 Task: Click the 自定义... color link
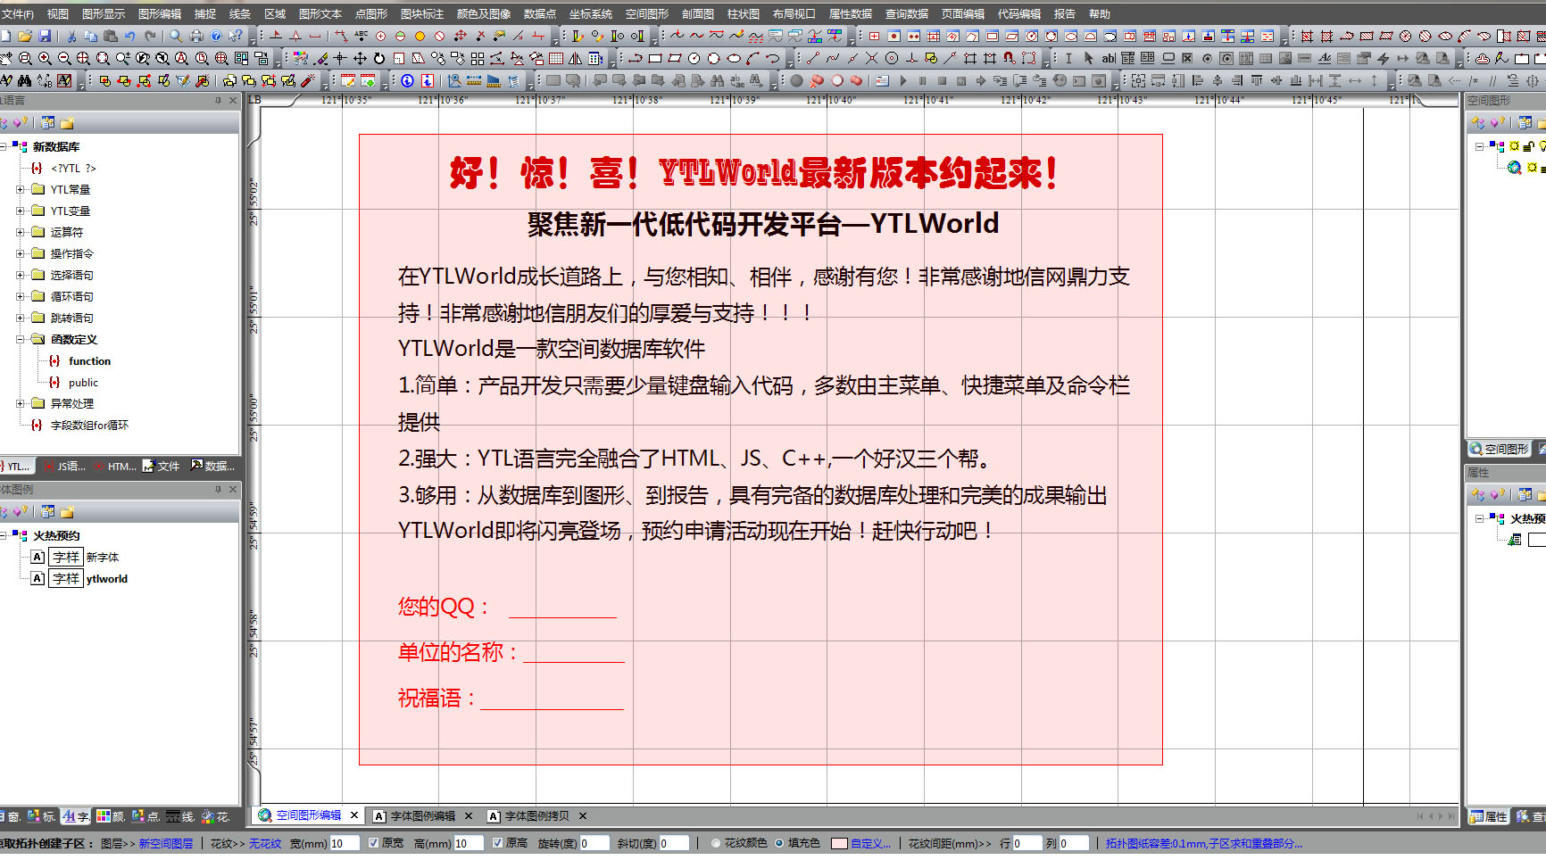pyautogui.click(x=870, y=843)
